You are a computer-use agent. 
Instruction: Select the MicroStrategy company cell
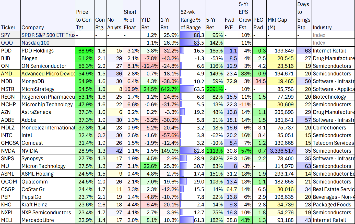(48, 89)
